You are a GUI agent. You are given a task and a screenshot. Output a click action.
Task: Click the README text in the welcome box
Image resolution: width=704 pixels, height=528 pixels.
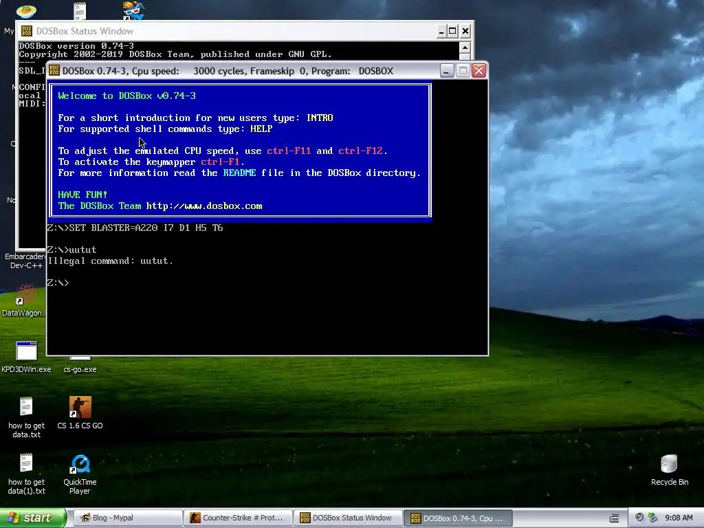click(x=240, y=173)
